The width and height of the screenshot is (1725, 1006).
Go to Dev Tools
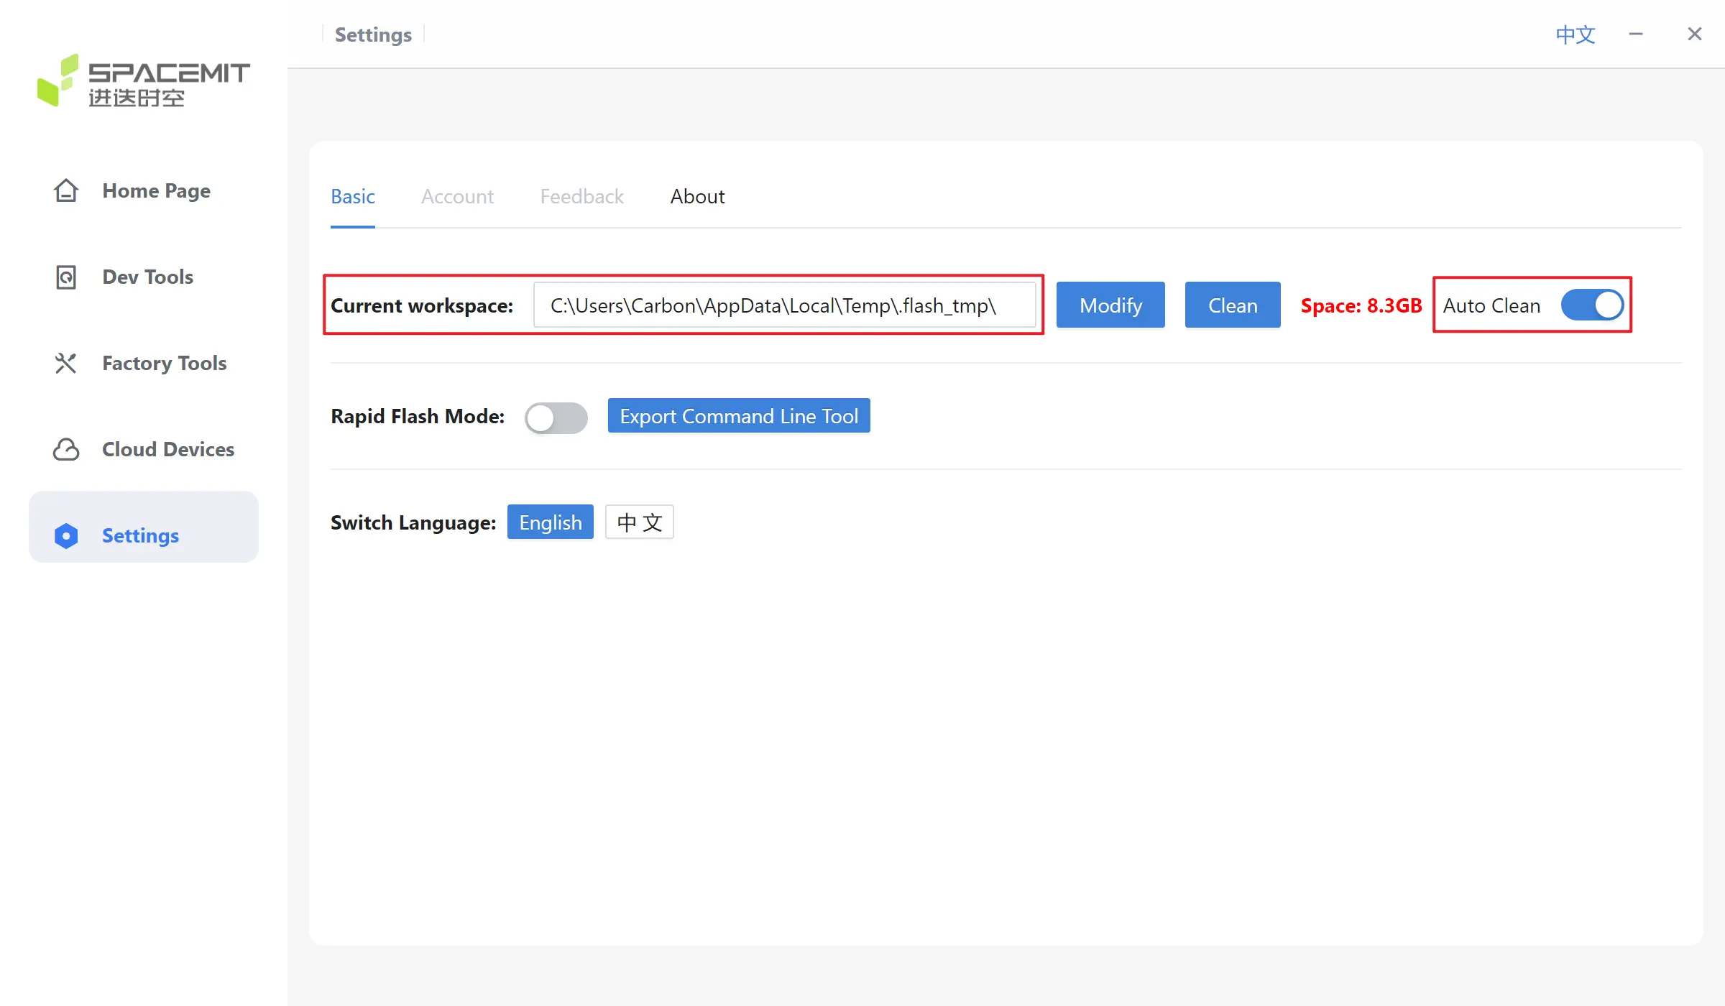(144, 277)
